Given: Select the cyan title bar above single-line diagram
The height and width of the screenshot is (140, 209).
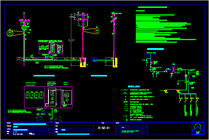Looking at the screenshot, I should pos(155,49).
